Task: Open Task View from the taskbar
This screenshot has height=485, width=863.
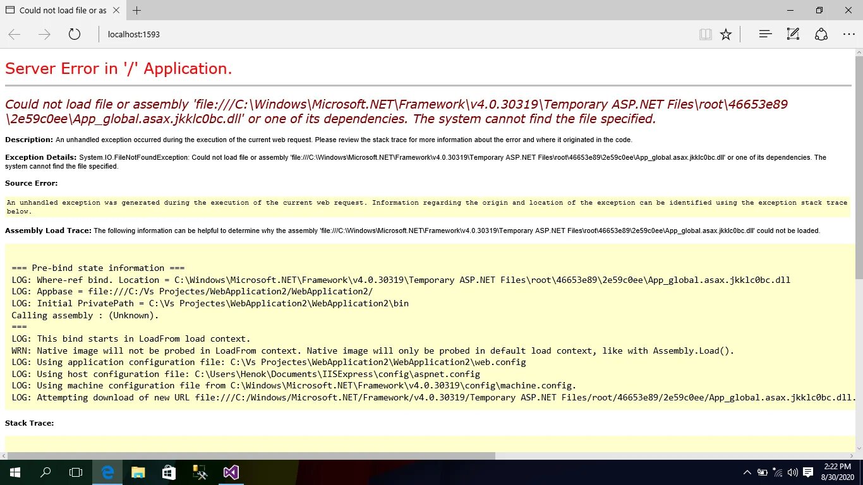Action: tap(76, 472)
